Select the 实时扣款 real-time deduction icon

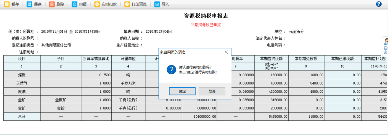point(97,4)
